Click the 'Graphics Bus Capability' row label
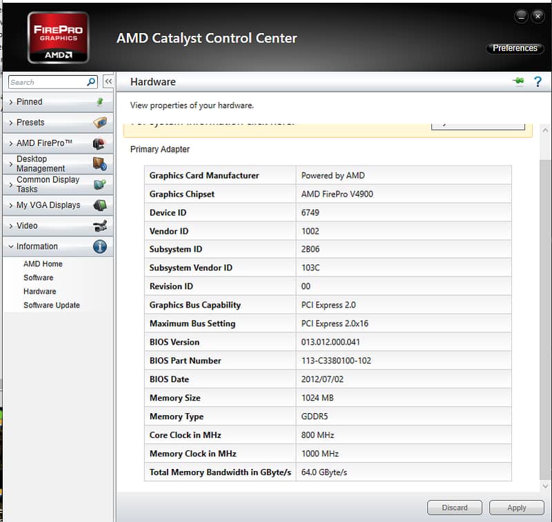The height and width of the screenshot is (522, 552). tap(195, 305)
